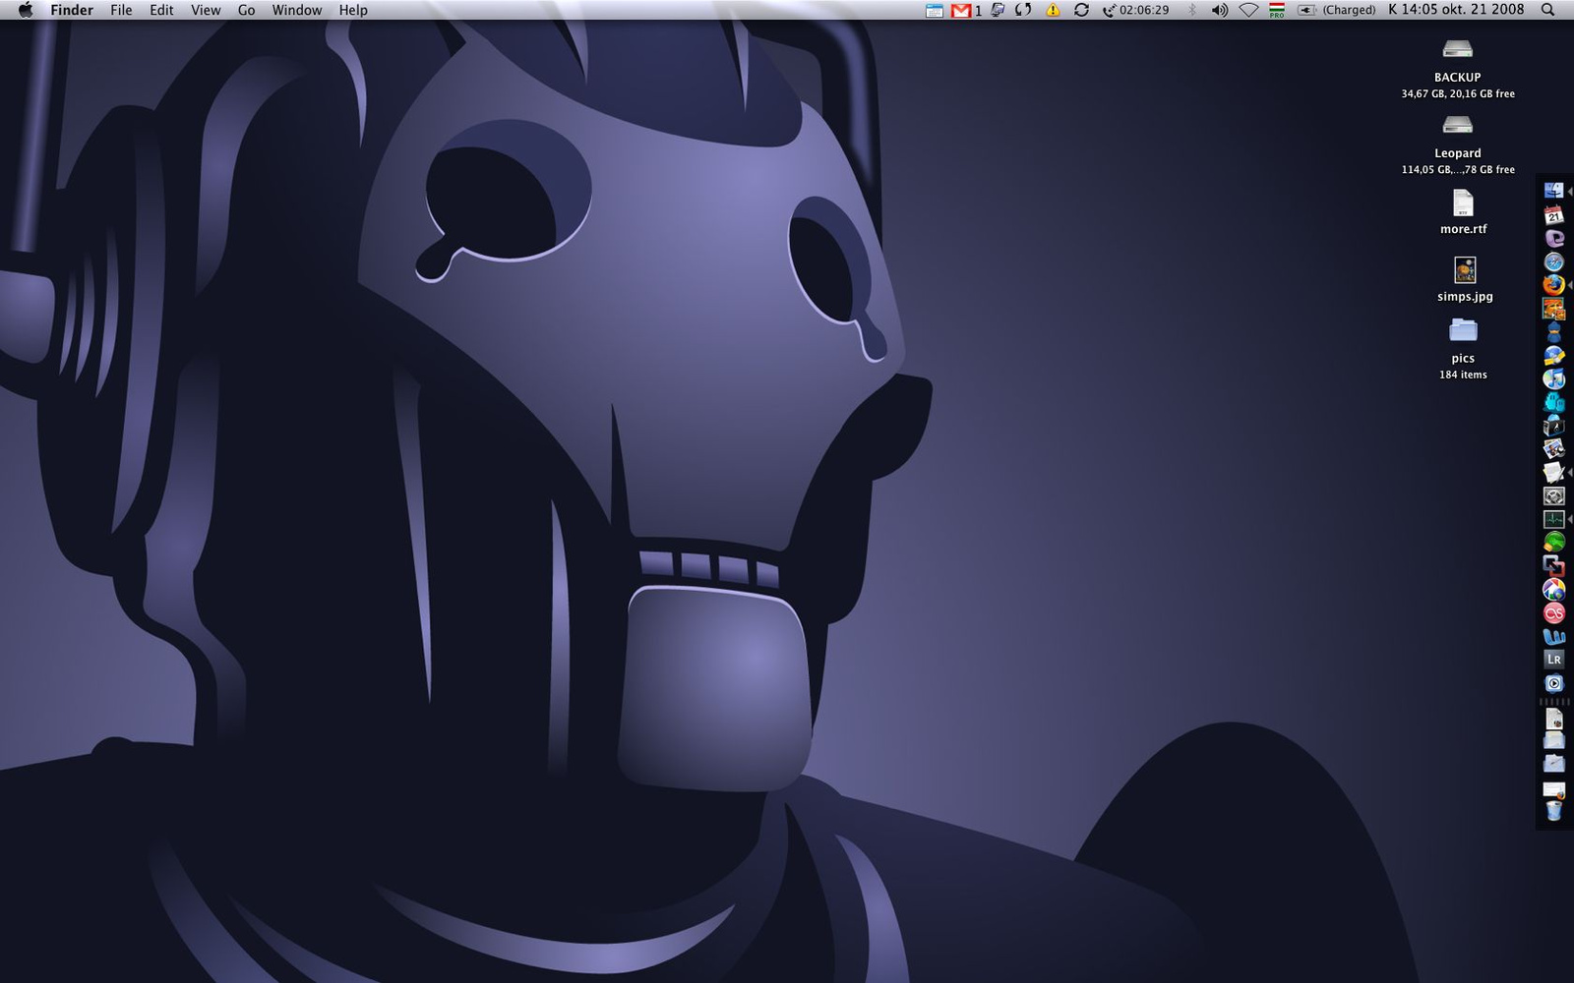
Task: Open iPhoto from the Dock
Action: pos(1554,449)
